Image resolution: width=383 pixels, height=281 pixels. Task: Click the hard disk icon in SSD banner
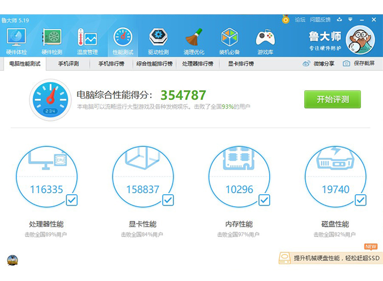click(284, 258)
